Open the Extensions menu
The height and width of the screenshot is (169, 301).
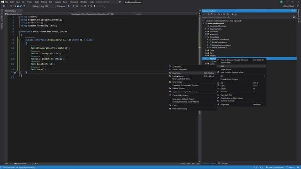pos(74,2)
